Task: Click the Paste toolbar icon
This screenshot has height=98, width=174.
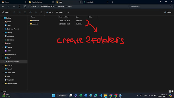Action: pyautogui.click(x=25, y=12)
